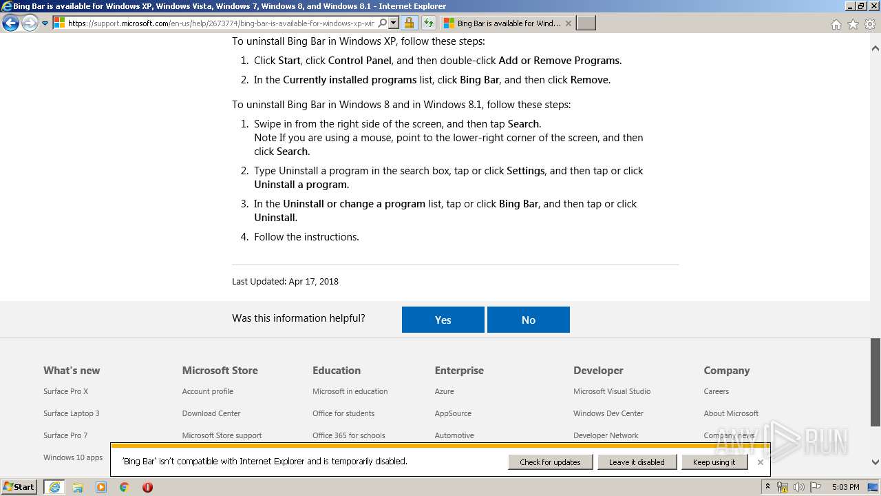The height and width of the screenshot is (496, 881).
Task: Click the red Opera taskbar icon
Action: click(147, 487)
